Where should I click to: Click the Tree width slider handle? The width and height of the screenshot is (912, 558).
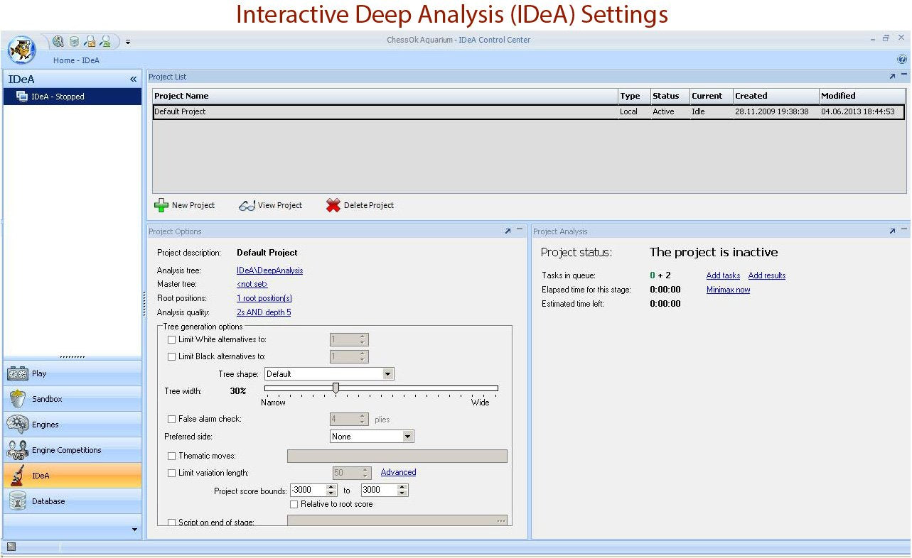coord(336,388)
